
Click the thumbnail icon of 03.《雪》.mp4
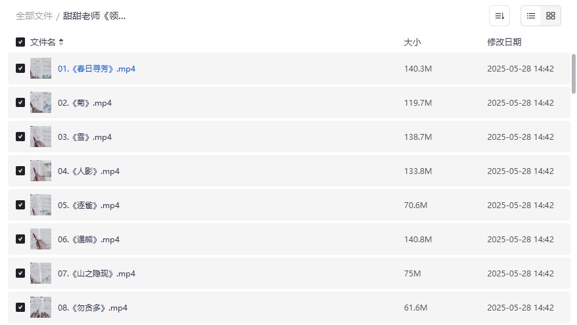(41, 137)
